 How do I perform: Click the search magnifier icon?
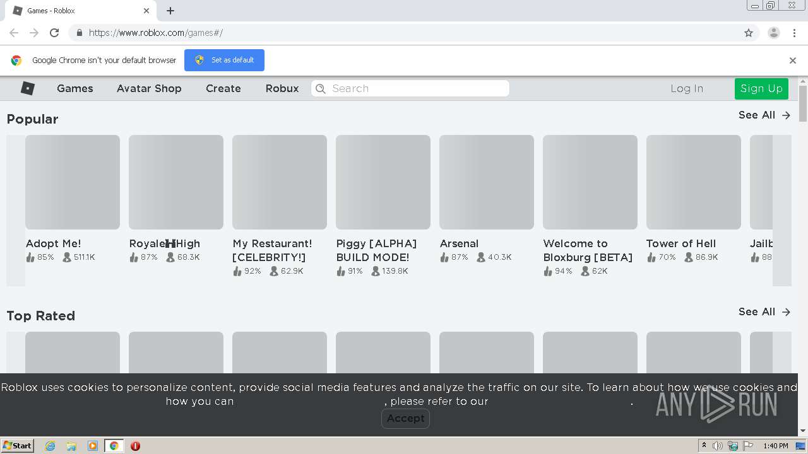321,88
